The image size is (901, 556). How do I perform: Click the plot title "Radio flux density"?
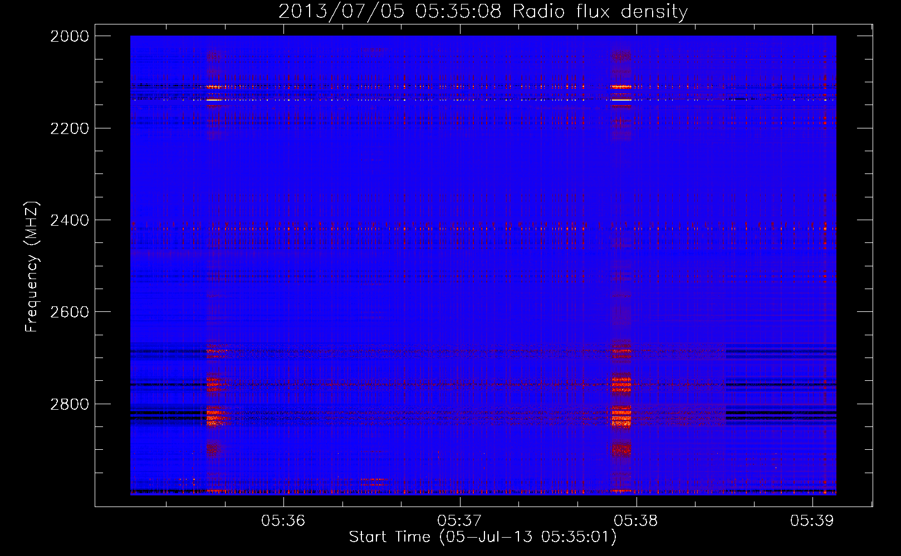[x=600, y=12]
